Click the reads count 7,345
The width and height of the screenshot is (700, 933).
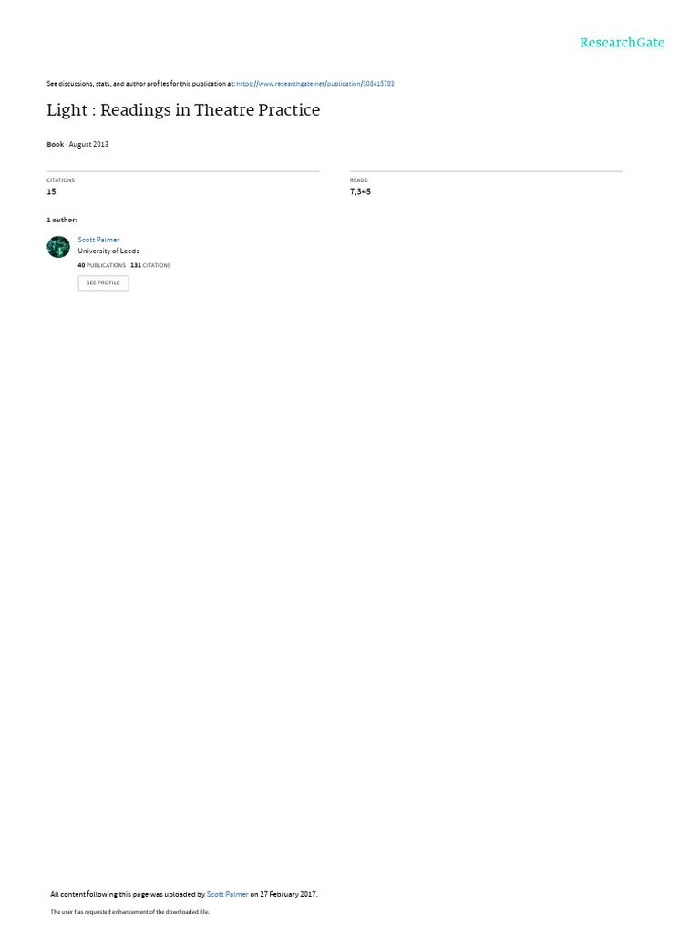click(x=360, y=191)
